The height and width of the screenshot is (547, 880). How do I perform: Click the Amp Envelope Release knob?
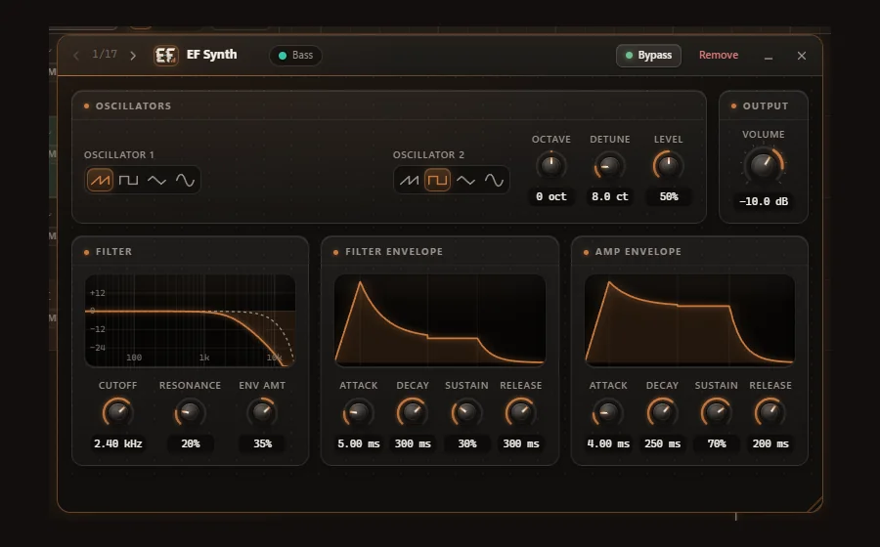coord(770,413)
